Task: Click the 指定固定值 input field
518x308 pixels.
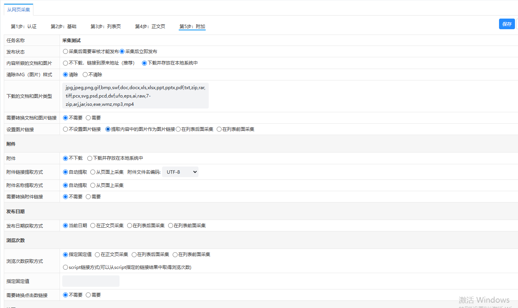Action: click(x=91, y=281)
